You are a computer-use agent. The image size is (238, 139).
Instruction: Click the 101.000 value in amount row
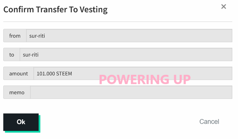pos(46,74)
